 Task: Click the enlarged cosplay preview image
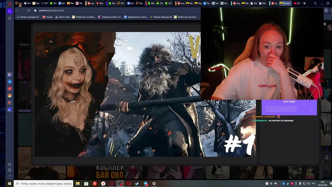[145, 94]
